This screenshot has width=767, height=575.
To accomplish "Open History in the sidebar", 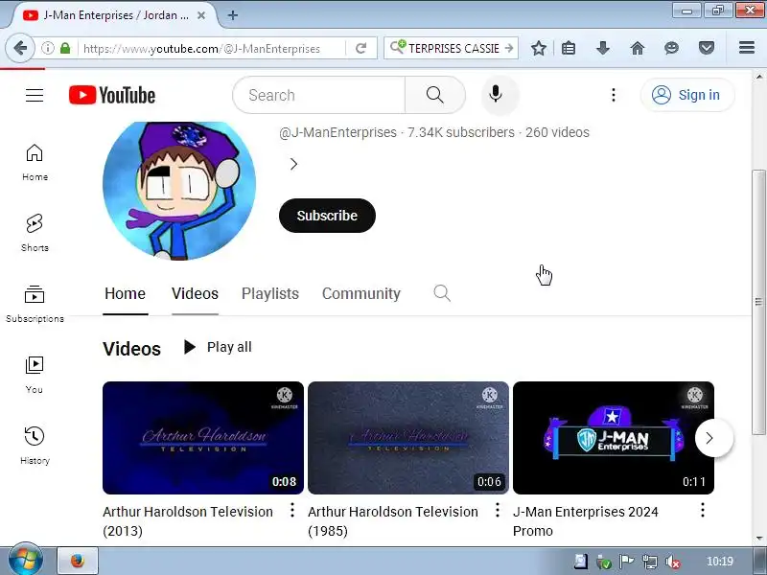I will click(35, 446).
